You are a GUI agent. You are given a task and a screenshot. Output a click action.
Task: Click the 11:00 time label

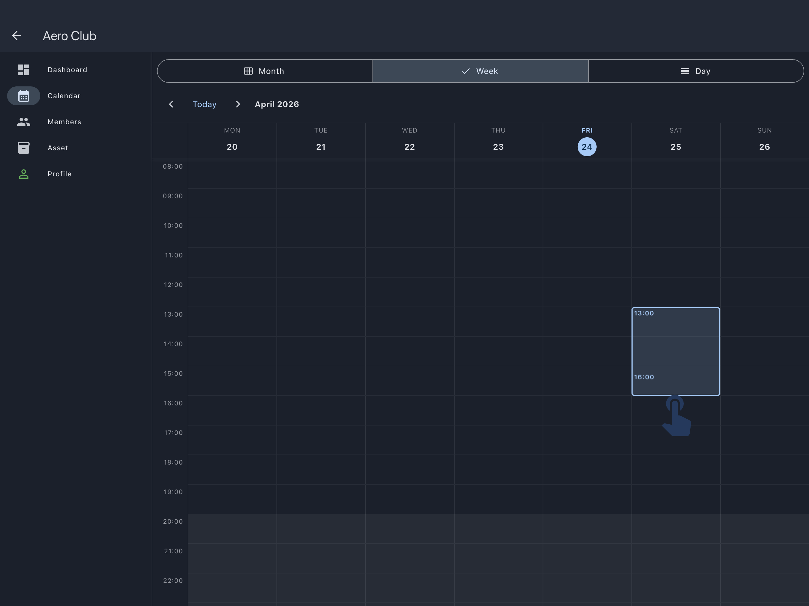pos(174,255)
